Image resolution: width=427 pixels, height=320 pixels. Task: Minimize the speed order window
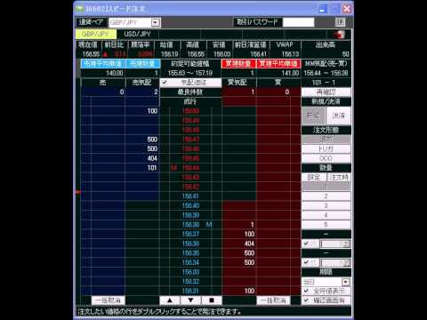pyautogui.click(x=322, y=9)
